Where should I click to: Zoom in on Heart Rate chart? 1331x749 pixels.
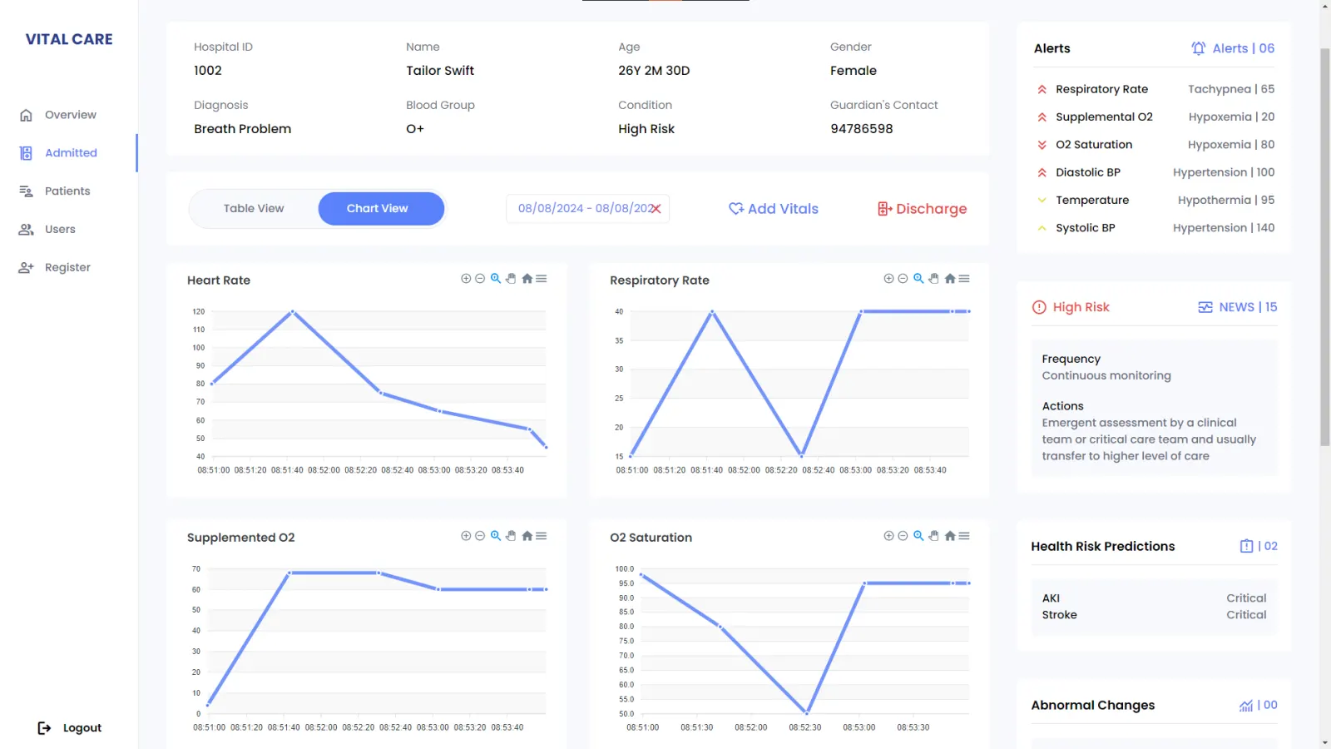tap(466, 279)
